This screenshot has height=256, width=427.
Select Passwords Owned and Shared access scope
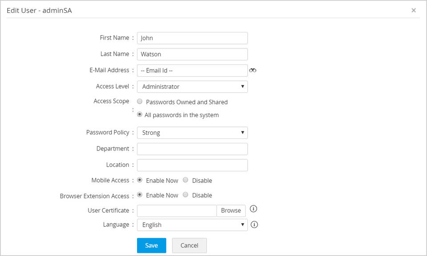pos(140,101)
